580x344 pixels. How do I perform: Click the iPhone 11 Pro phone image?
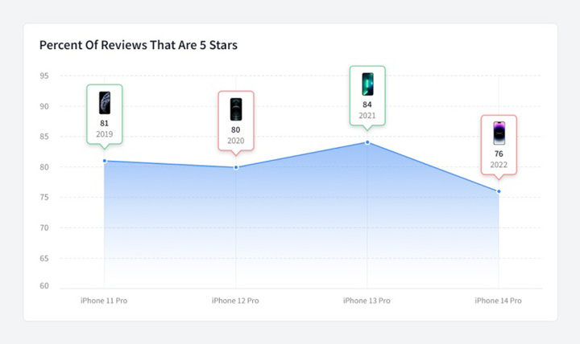point(104,102)
